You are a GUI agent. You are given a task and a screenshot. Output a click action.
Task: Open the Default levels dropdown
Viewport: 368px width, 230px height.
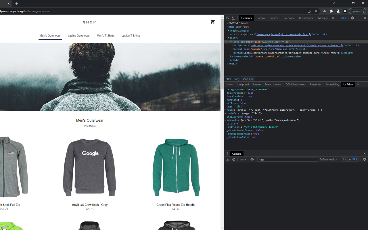[x=329, y=159]
